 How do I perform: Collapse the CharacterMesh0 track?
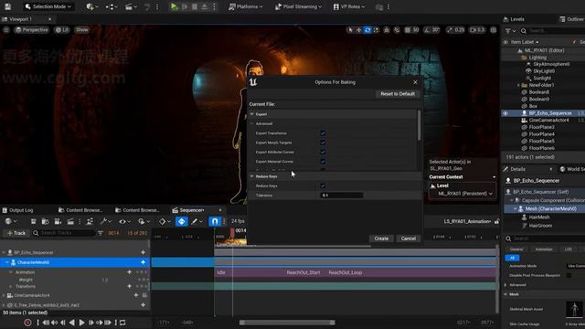point(6,262)
